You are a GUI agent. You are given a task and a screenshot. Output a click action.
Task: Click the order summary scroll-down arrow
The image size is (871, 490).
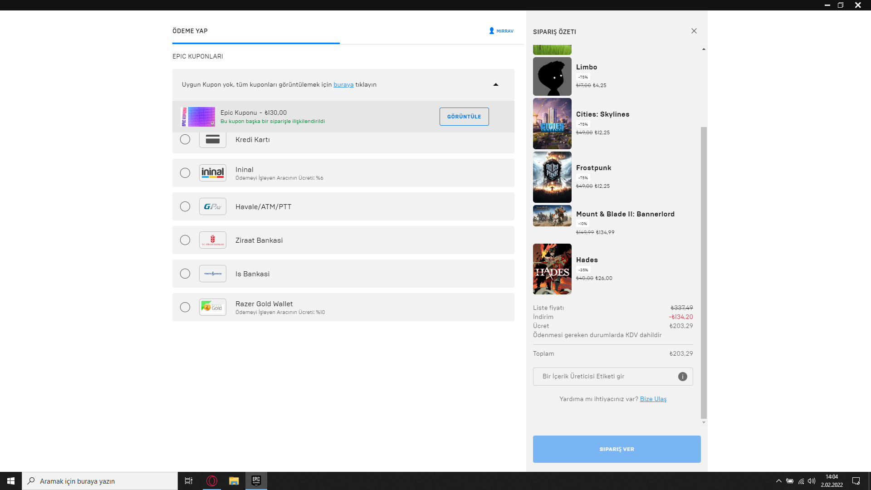click(x=704, y=422)
